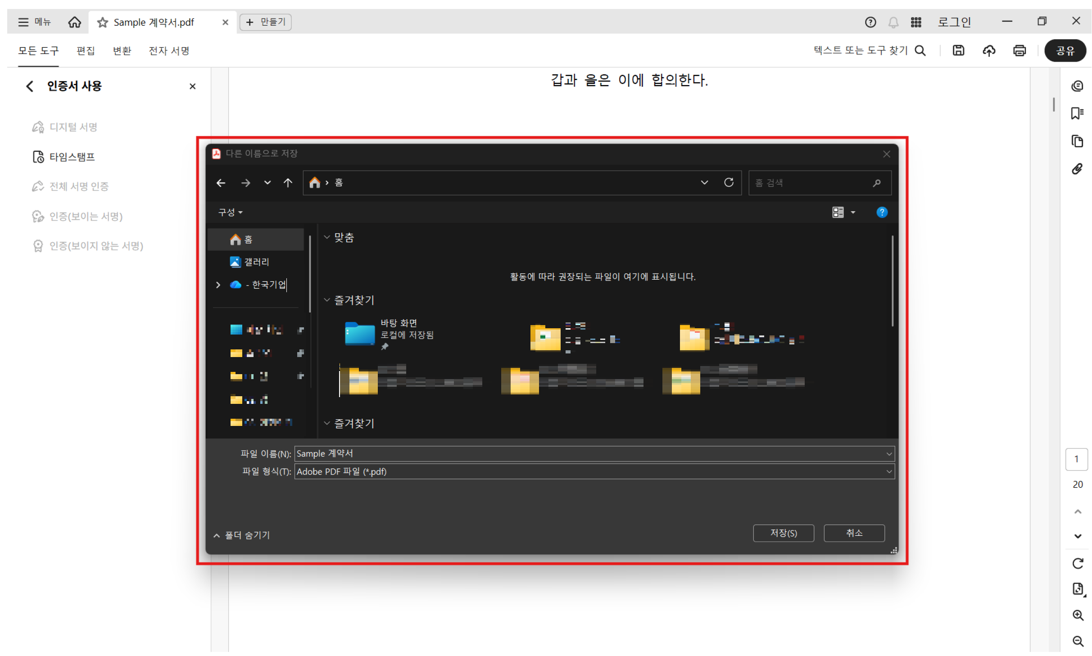Click the search magnifier for tools
This screenshot has height=656, width=1092.
click(920, 50)
